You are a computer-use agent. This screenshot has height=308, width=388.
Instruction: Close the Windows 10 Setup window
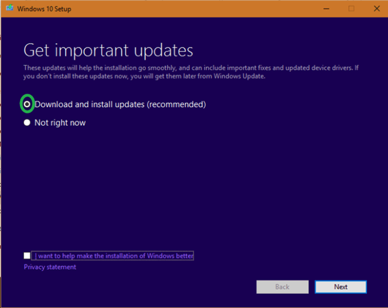[x=376, y=8]
